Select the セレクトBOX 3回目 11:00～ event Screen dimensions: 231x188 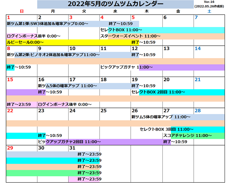(x=167, y=129)
